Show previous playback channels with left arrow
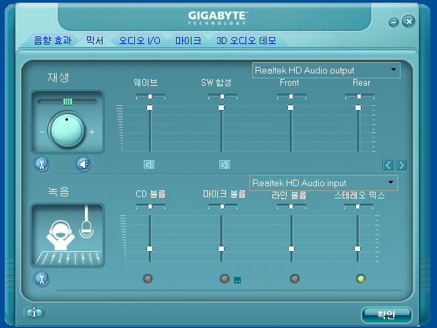Image resolution: width=437 pixels, height=328 pixels. pyautogui.click(x=388, y=165)
